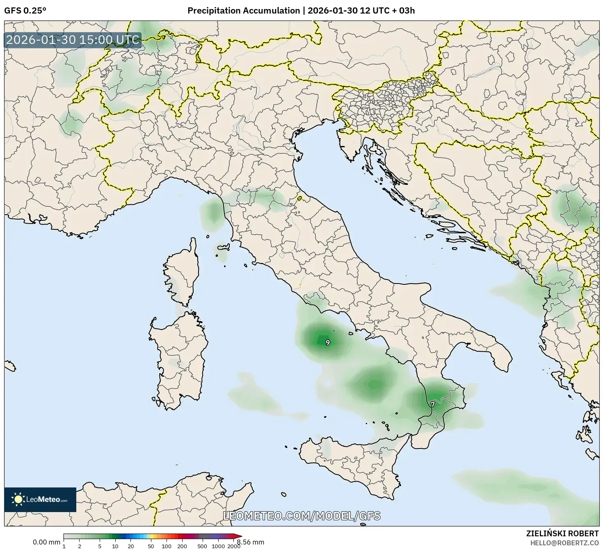Toggle the LEOMETEO.COM watermark visibility
The height and width of the screenshot is (549, 603).
pos(301,515)
